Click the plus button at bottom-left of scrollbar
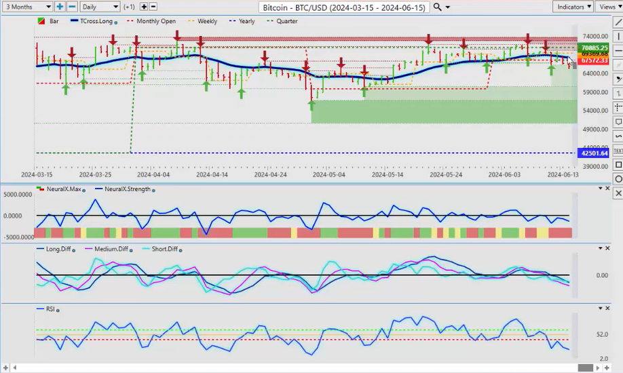This screenshot has height=373, width=623. click(5, 368)
